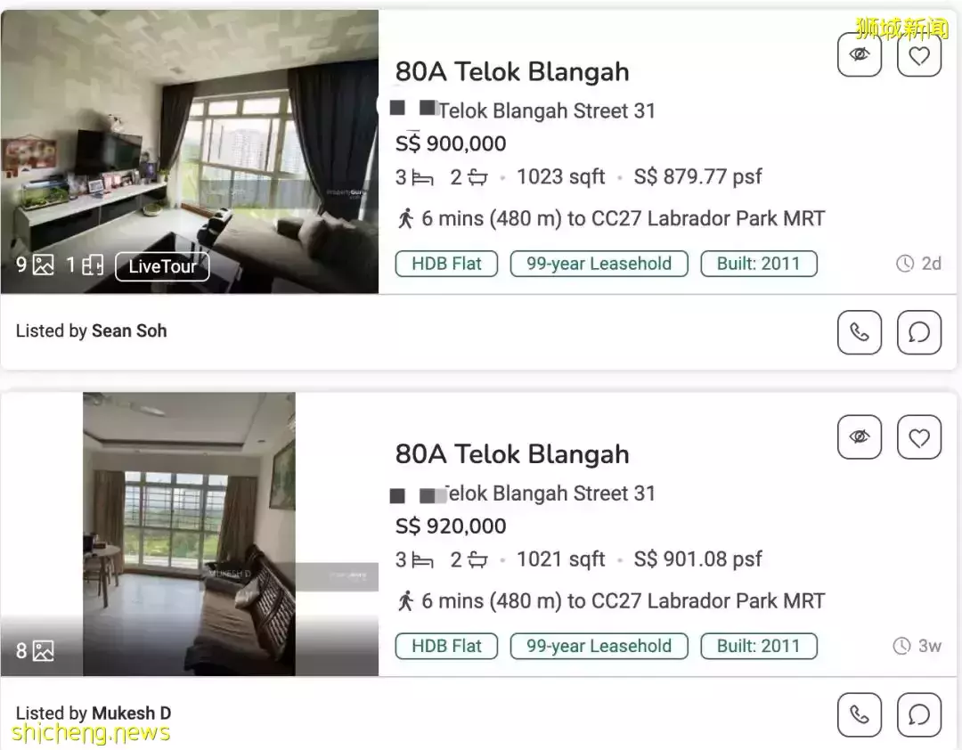
Task: Message Mukesh D using the chat icon
Action: click(x=919, y=714)
